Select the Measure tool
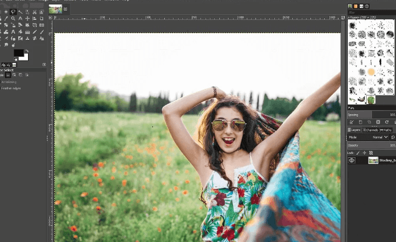 (x=20, y=19)
